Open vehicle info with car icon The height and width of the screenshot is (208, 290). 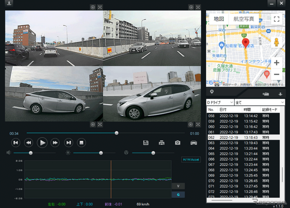pyautogui.click(x=193, y=143)
